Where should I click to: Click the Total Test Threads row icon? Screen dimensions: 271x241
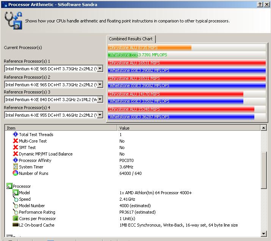pos(16,134)
